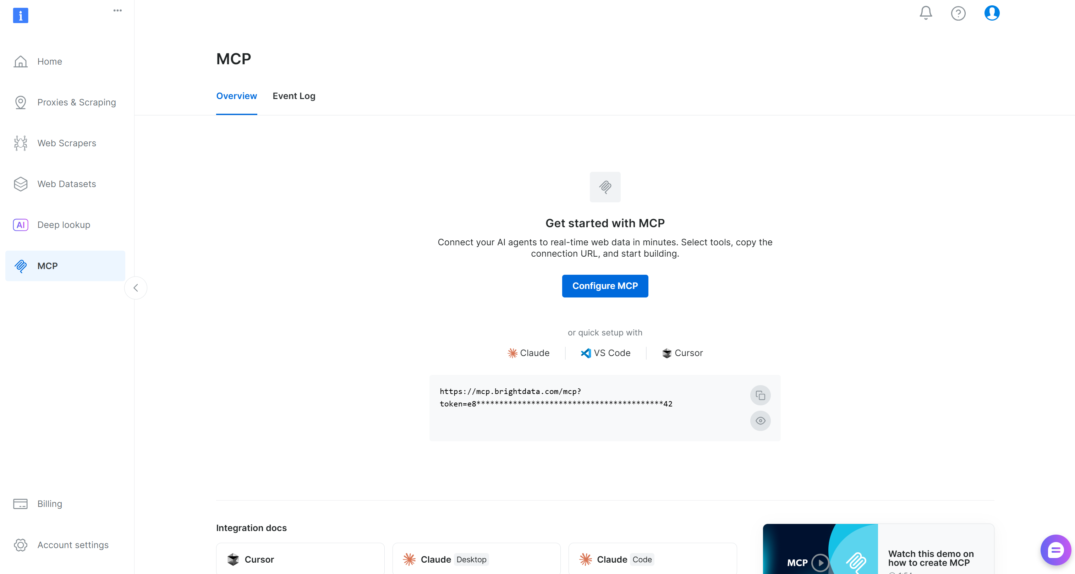Select Proxies & Scraping in the sidebar

click(77, 102)
